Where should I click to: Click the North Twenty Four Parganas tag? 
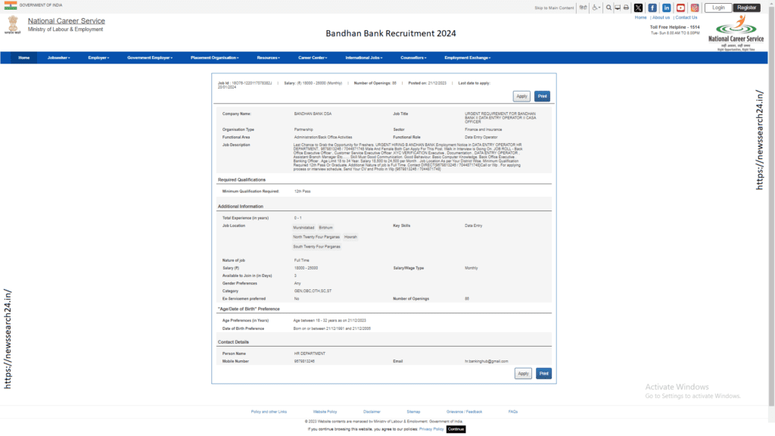316,237
